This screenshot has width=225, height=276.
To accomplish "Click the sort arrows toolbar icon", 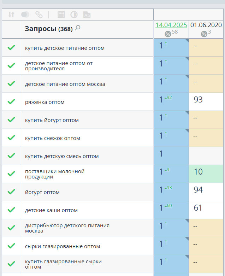I will [11, 14].
